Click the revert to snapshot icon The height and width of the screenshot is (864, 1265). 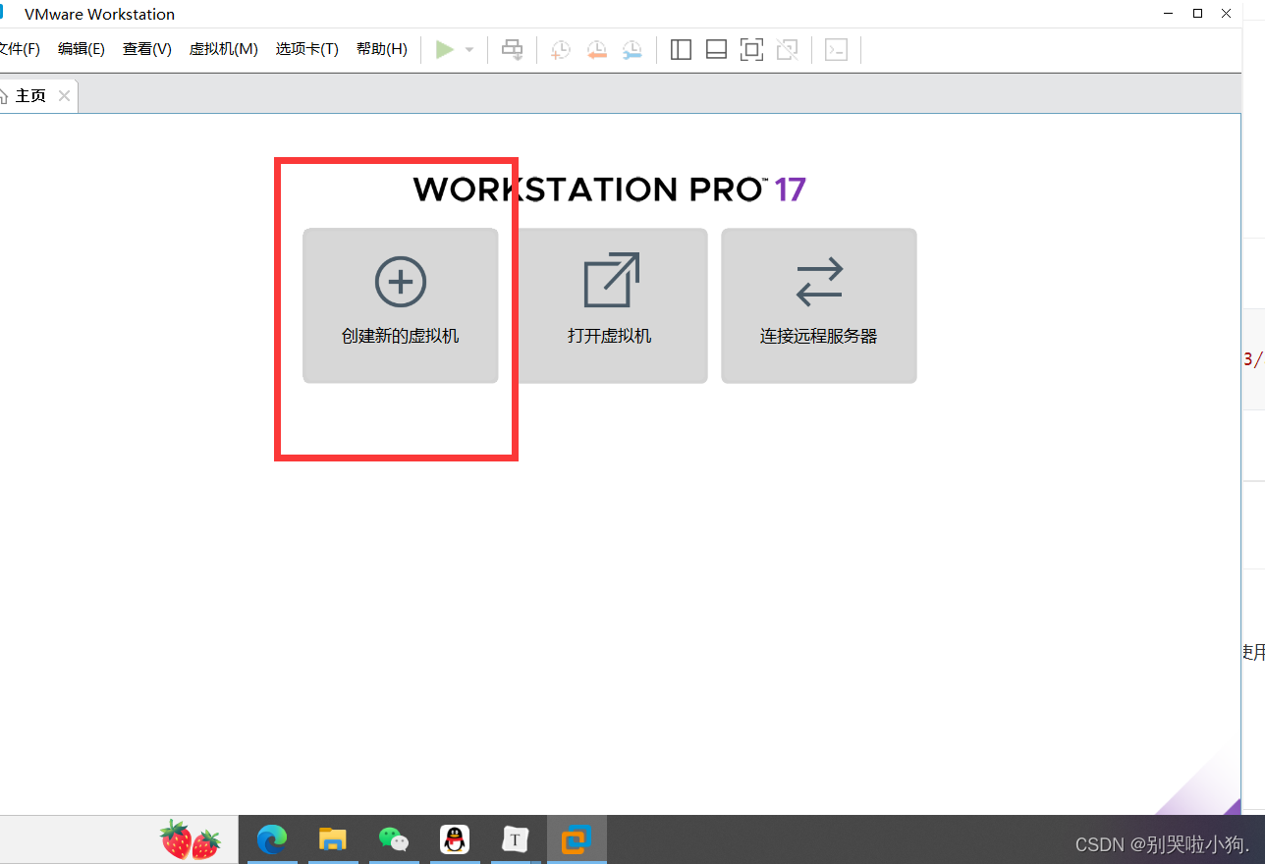click(596, 49)
